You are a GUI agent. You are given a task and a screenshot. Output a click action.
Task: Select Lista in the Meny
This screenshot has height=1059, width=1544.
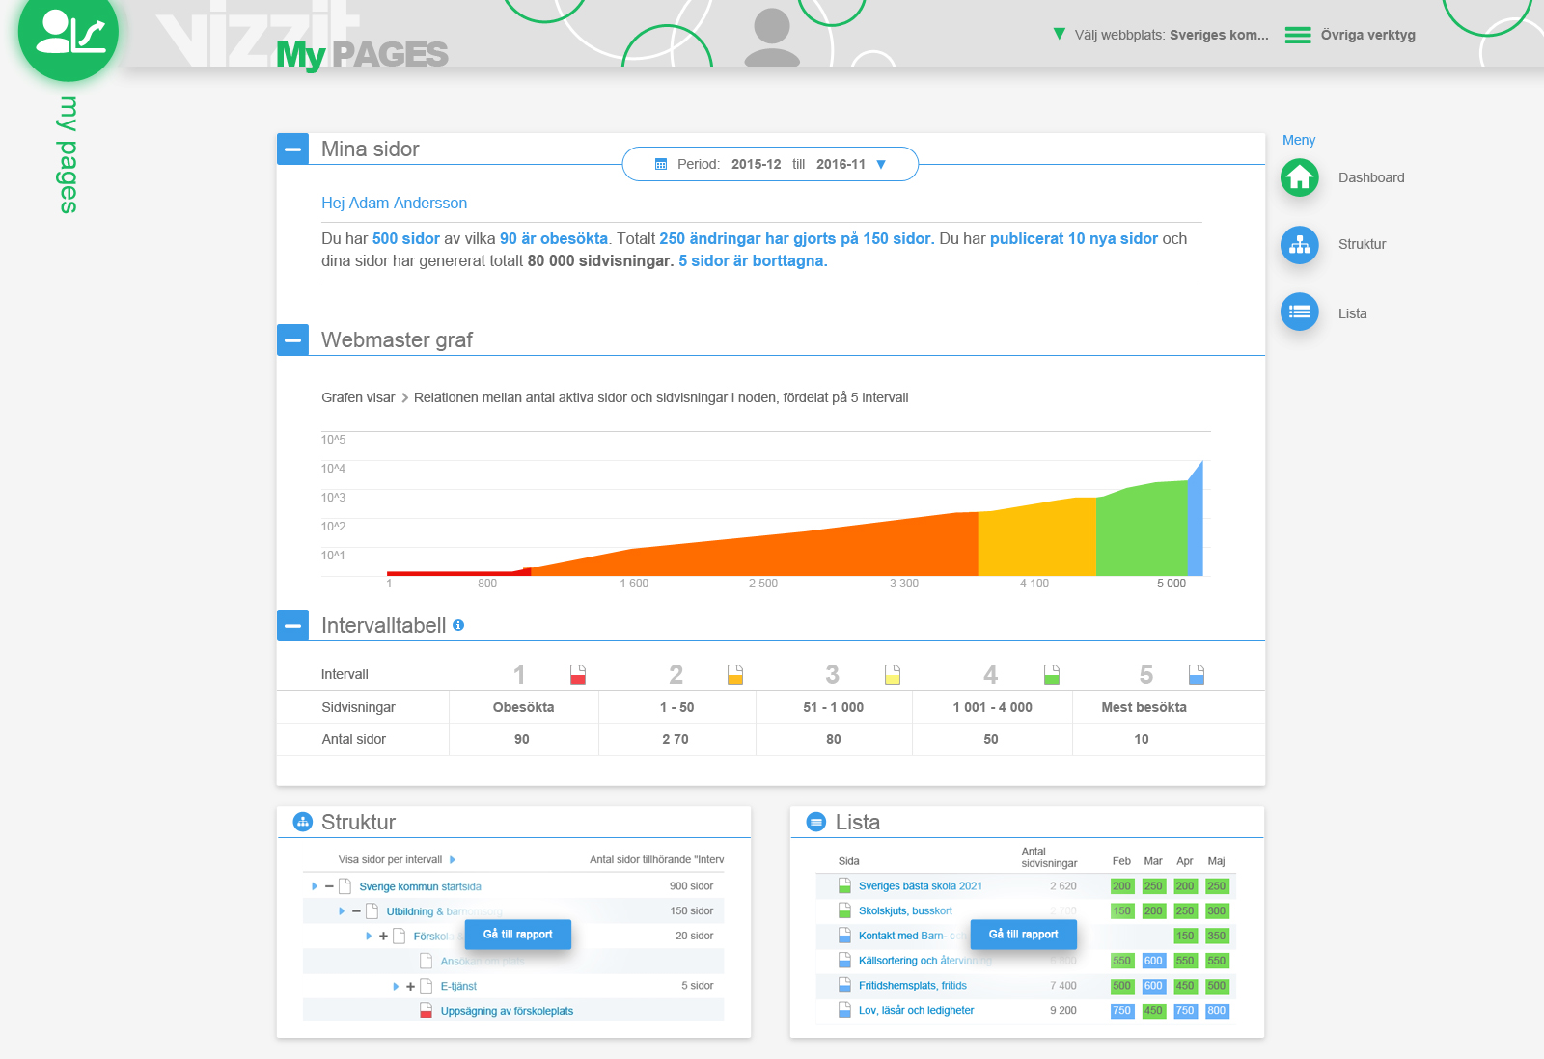[x=1352, y=313]
